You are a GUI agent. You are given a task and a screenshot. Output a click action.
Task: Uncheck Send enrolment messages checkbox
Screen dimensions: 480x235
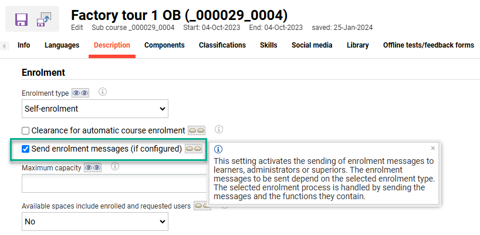coord(25,149)
